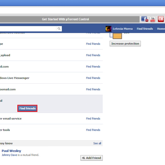Open Paul Wesley's profile
Image resolution: width=165 pixels, height=165 pixels.
click(11, 151)
